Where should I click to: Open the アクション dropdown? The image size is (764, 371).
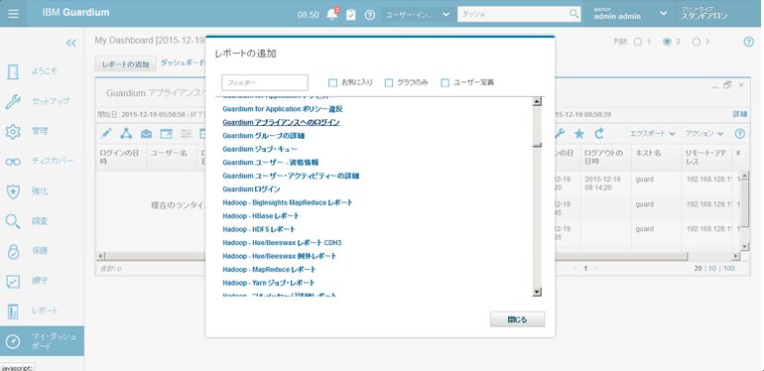[x=704, y=133]
